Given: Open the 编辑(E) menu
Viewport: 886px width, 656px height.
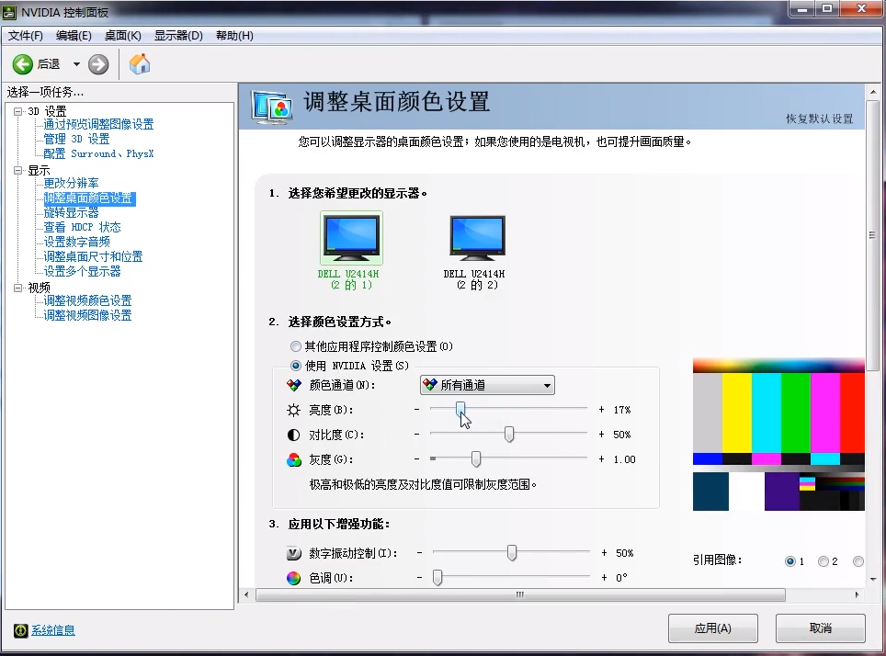Looking at the screenshot, I should tap(74, 36).
